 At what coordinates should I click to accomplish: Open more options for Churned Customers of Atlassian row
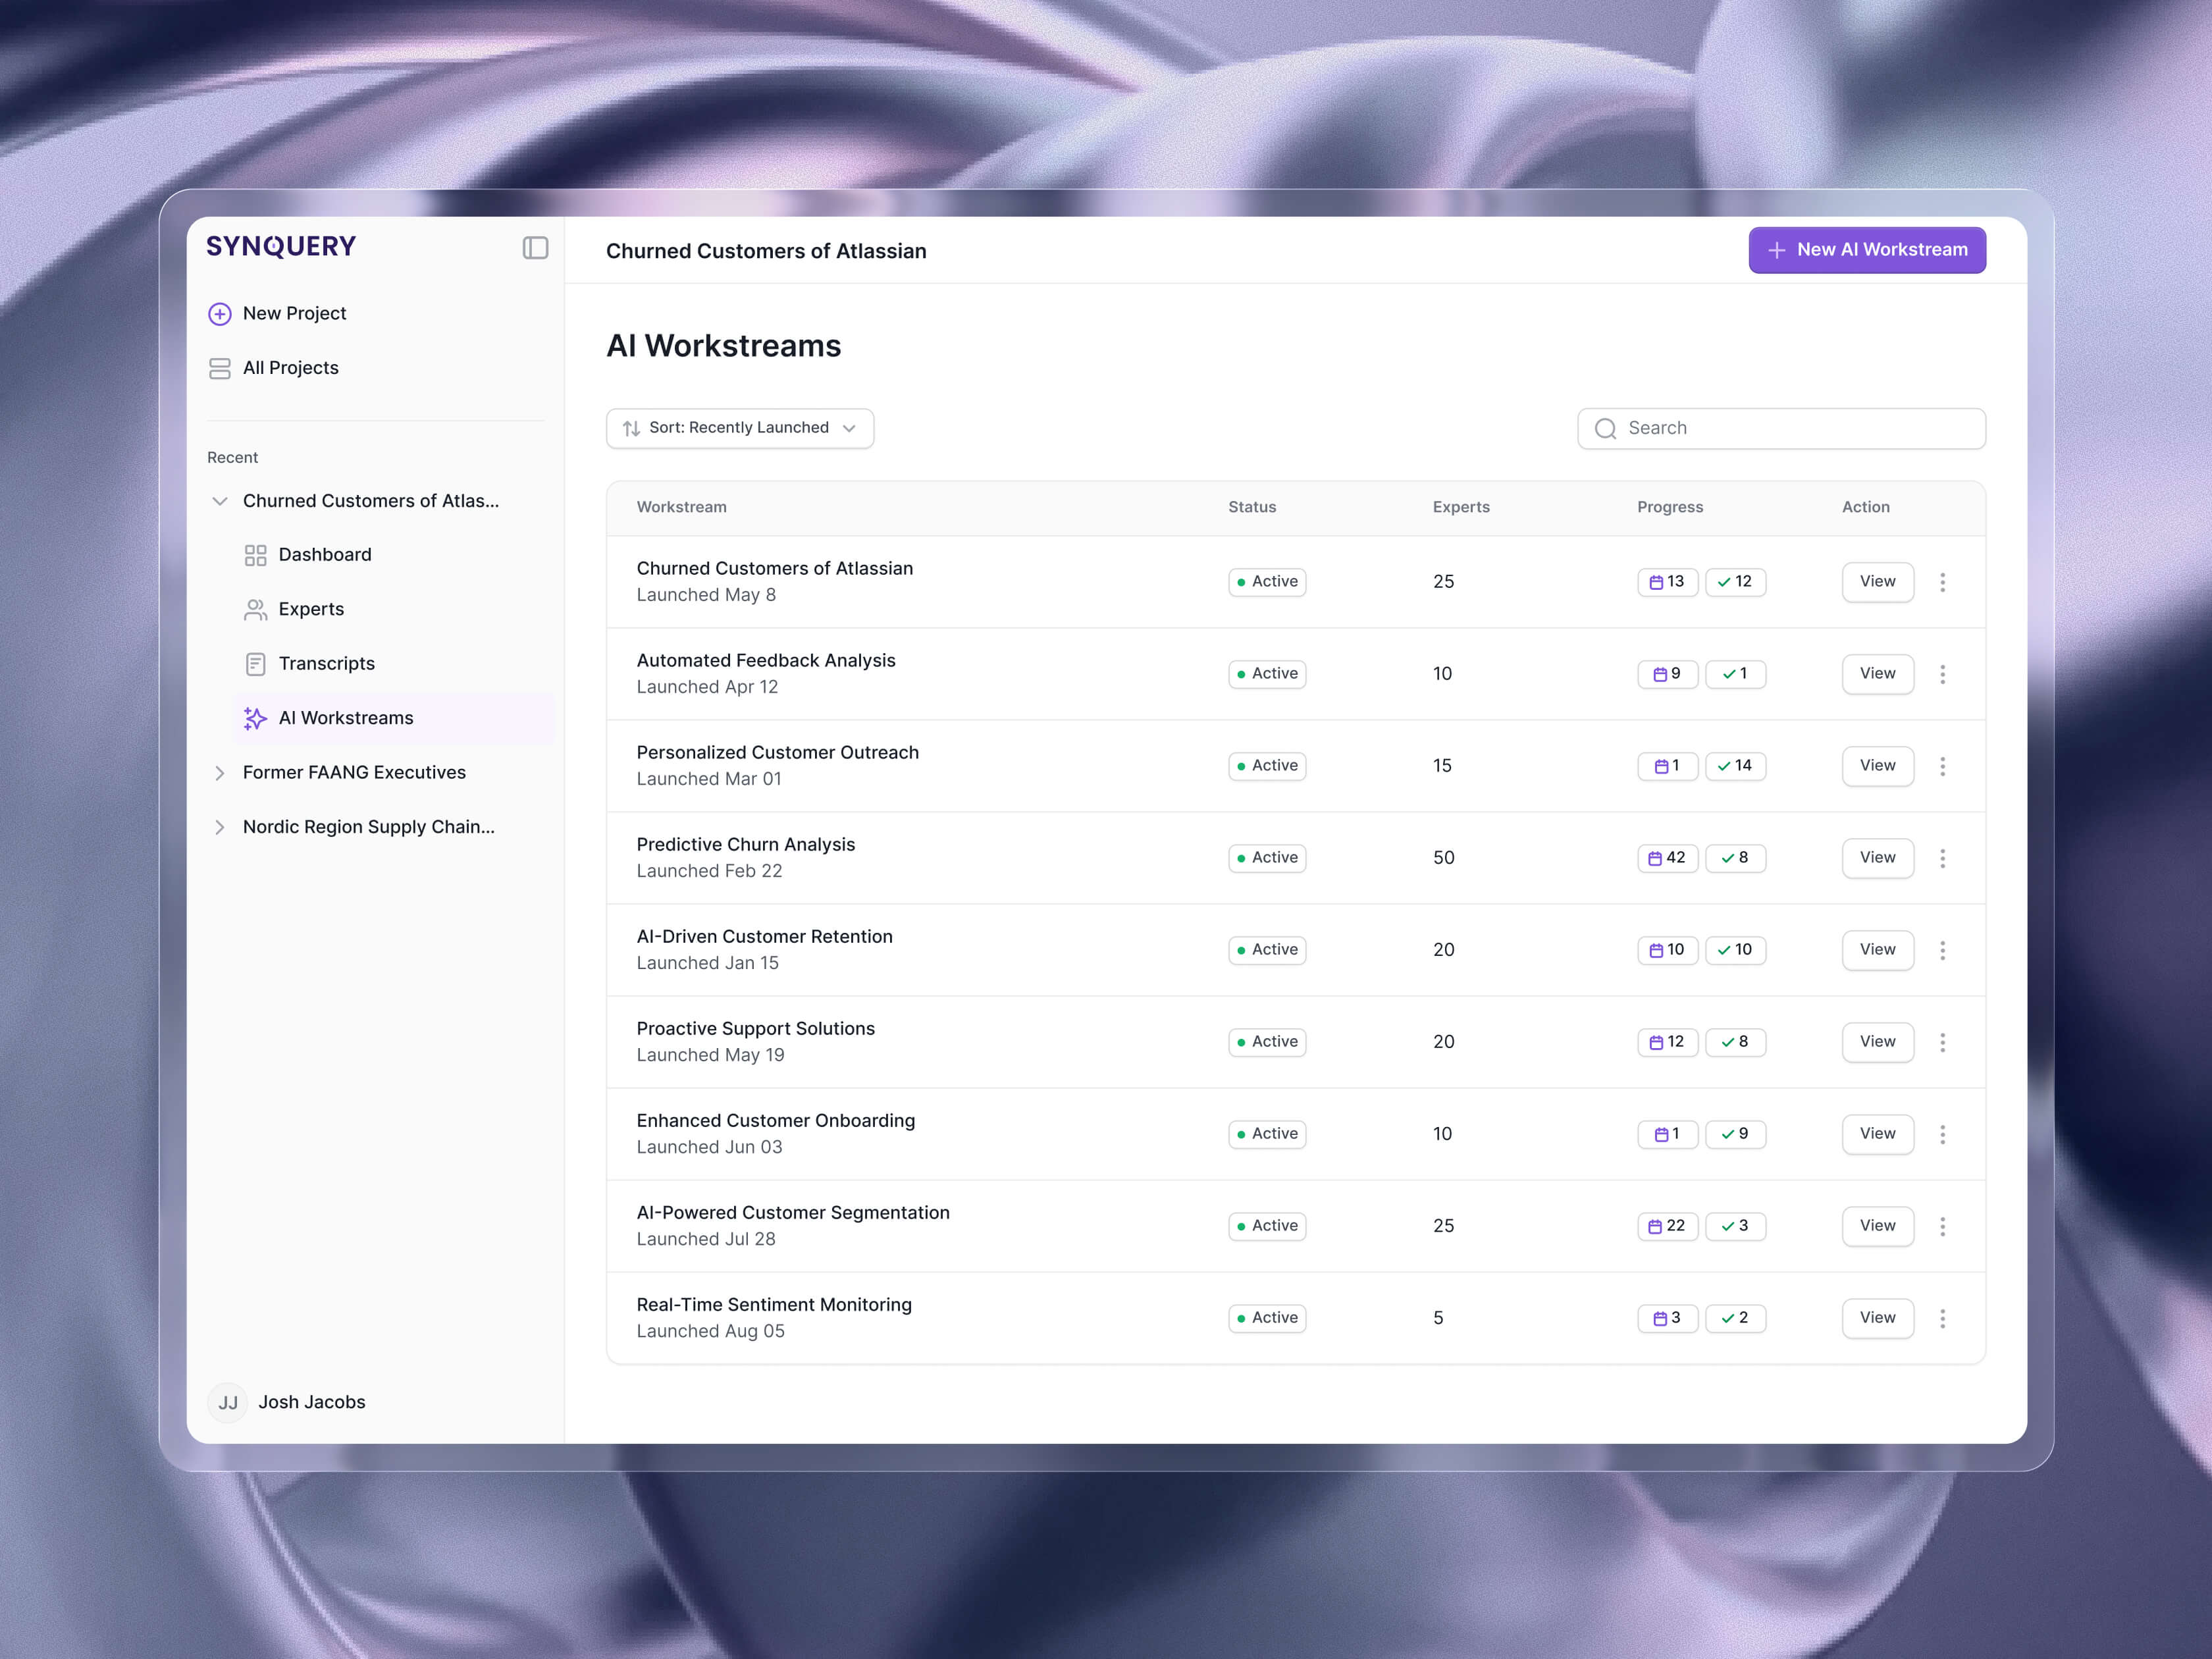click(1943, 582)
